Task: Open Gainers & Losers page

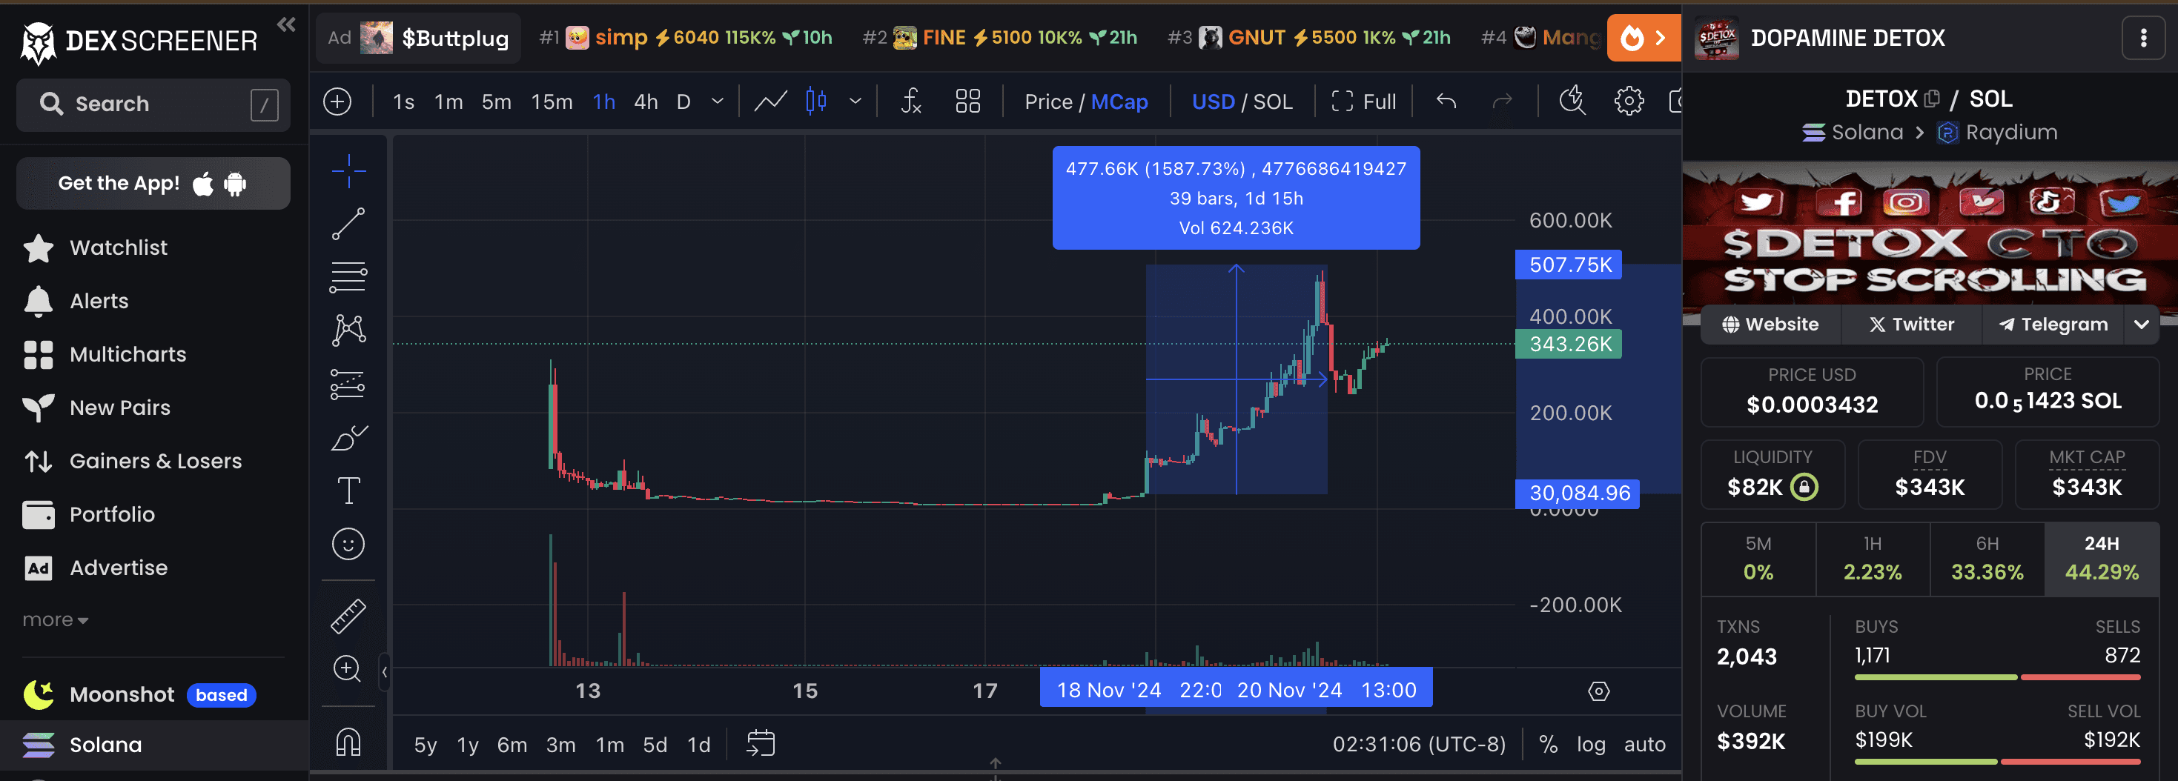Action: (154, 461)
